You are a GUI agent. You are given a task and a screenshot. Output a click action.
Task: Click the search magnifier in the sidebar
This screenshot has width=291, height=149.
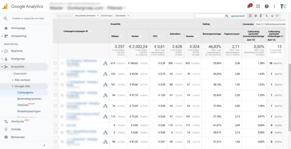click(5, 19)
